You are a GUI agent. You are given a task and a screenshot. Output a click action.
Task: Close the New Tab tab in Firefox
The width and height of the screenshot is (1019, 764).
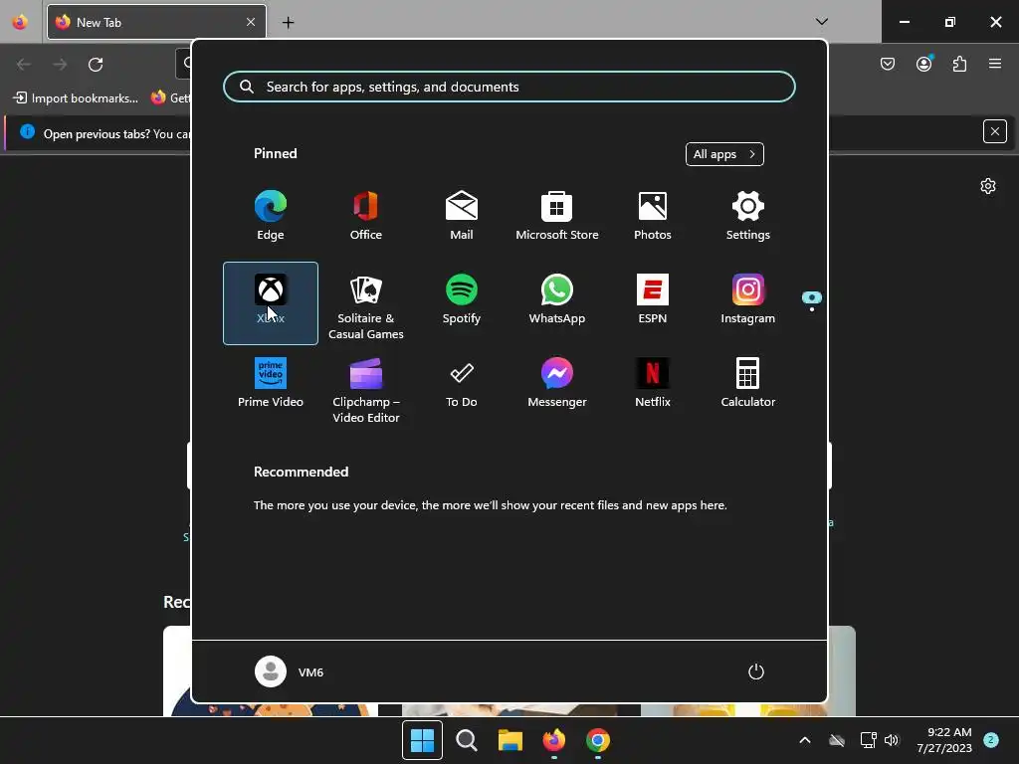(251, 22)
